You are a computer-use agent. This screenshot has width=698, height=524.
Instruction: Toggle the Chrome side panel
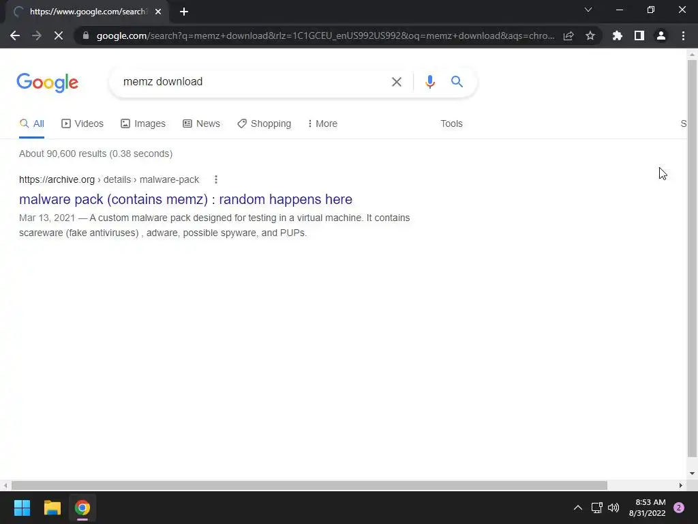coord(639,35)
